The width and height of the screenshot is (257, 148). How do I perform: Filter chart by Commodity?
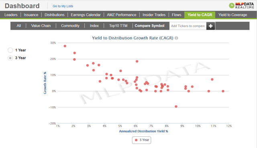70,26
